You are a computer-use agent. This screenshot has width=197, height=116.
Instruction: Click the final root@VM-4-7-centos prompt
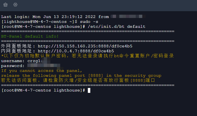pos(43,90)
